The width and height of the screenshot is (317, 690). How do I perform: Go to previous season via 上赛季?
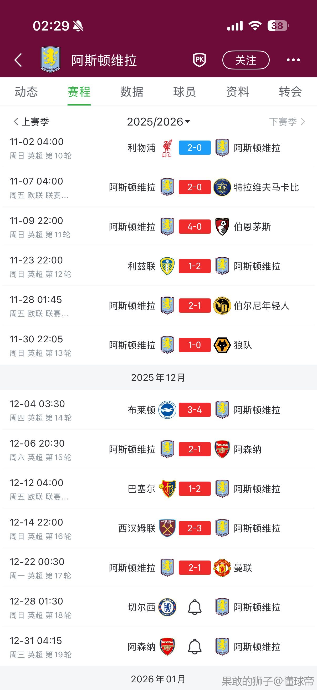point(31,122)
